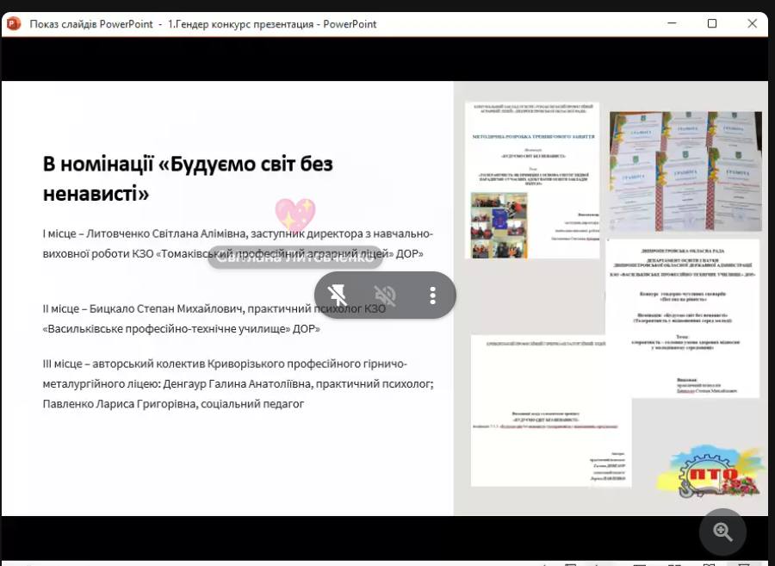Click the magnifier zoom-in button
This screenshot has height=566, width=775.
coord(722,532)
